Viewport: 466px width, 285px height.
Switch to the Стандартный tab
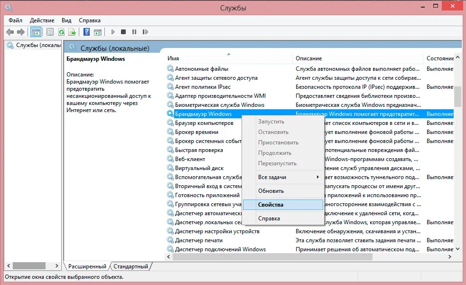click(131, 266)
